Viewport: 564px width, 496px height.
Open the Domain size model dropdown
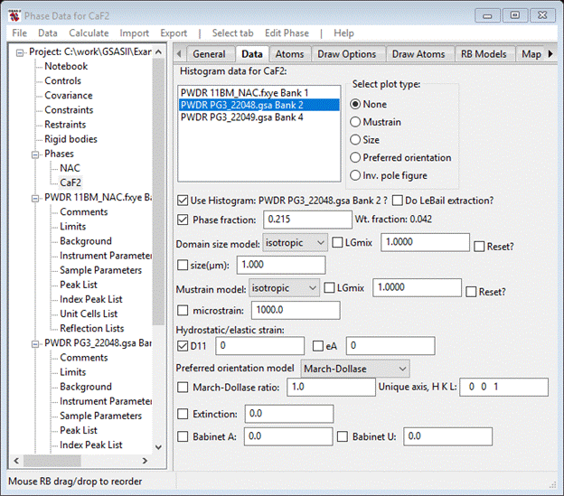pos(295,242)
